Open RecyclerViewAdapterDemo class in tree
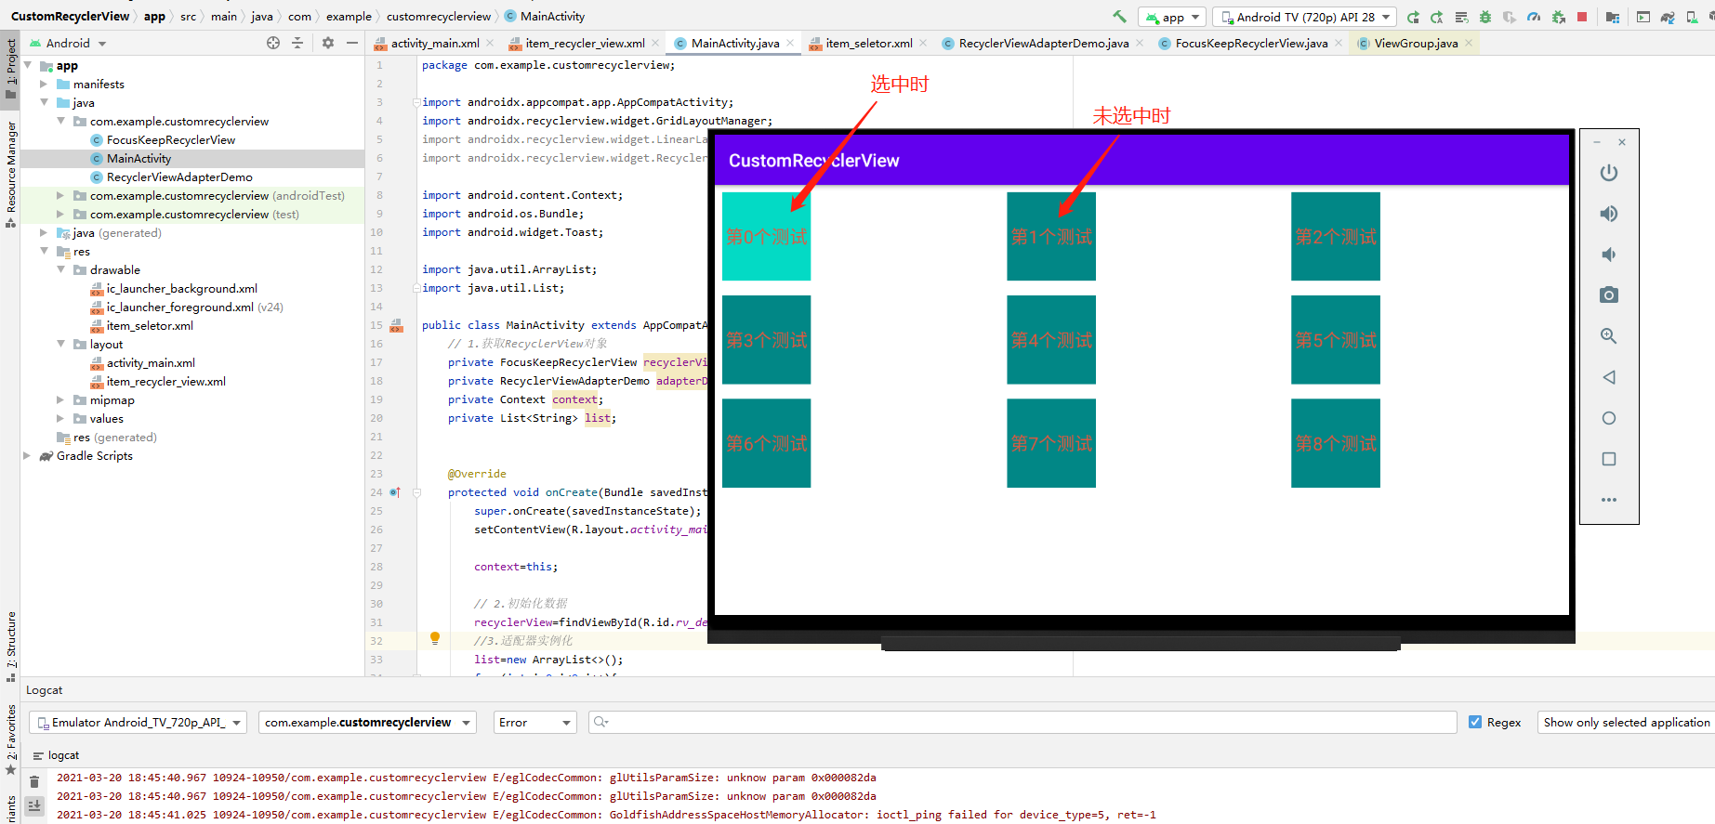Viewport: 1715px width, 824px height. coord(179,177)
